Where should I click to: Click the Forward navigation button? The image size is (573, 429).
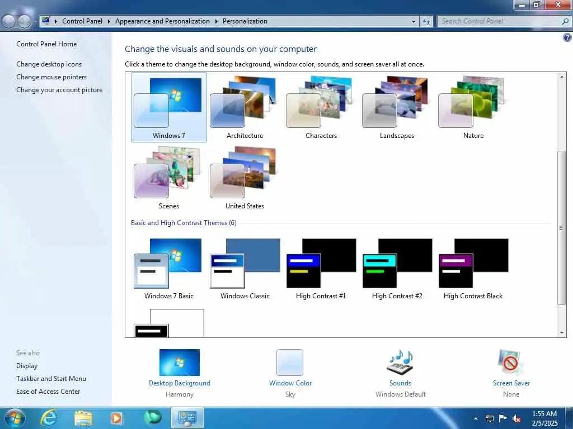click(25, 22)
